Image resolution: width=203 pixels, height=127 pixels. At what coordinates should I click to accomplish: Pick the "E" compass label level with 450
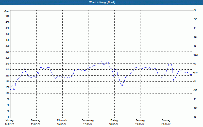[195, 28]
